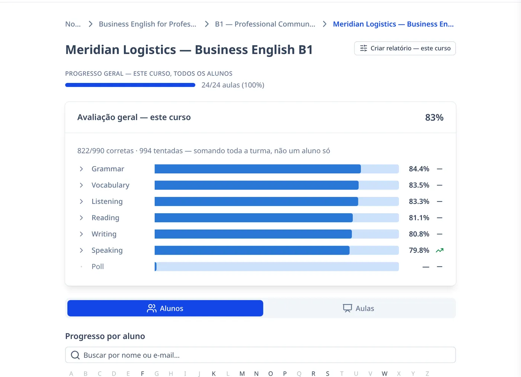Click the Poll score bar
Image resolution: width=521 pixels, height=377 pixels.
pyautogui.click(x=277, y=266)
